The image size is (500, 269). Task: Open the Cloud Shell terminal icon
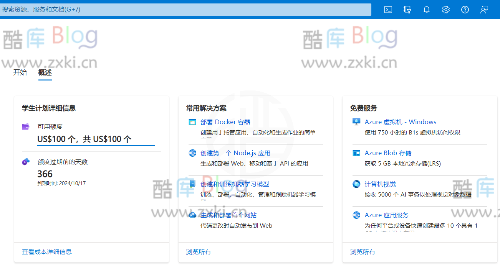388,10
